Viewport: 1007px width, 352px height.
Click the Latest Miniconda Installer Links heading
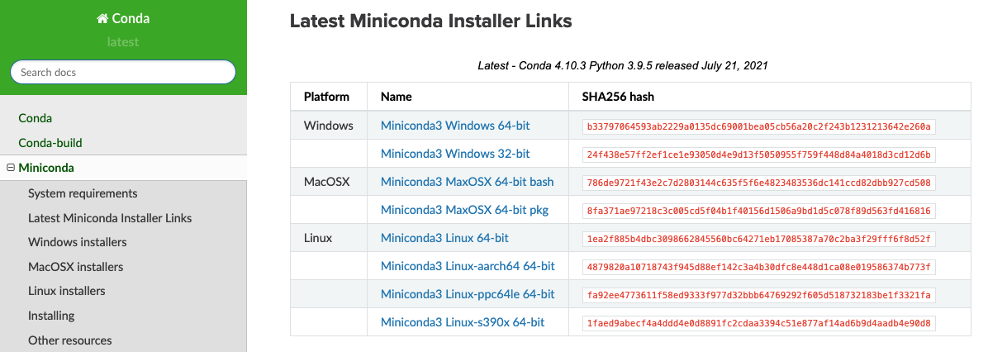pyautogui.click(x=431, y=21)
